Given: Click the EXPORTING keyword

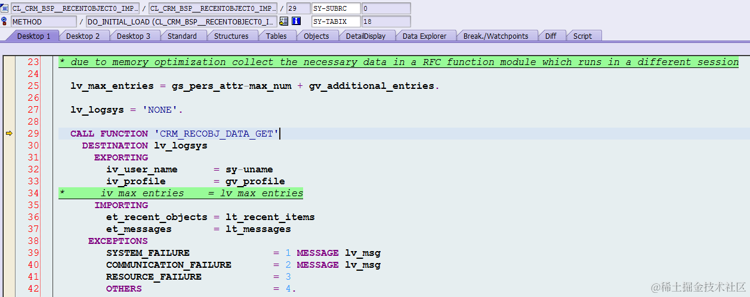Looking at the screenshot, I should (x=121, y=157).
